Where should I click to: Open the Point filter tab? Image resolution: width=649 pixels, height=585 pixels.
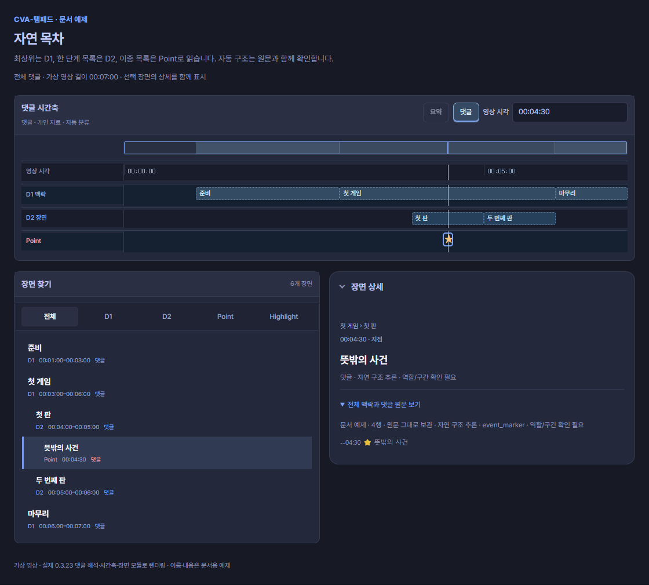[225, 317]
